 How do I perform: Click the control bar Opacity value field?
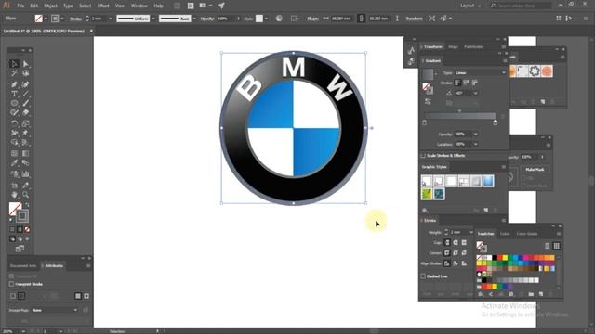(x=227, y=19)
